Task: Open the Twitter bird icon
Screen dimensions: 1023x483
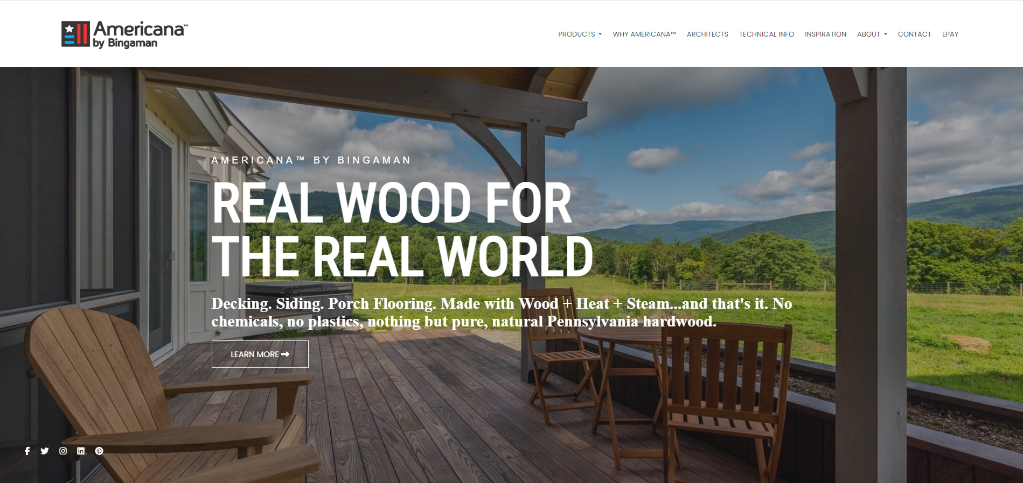Action: tap(45, 451)
